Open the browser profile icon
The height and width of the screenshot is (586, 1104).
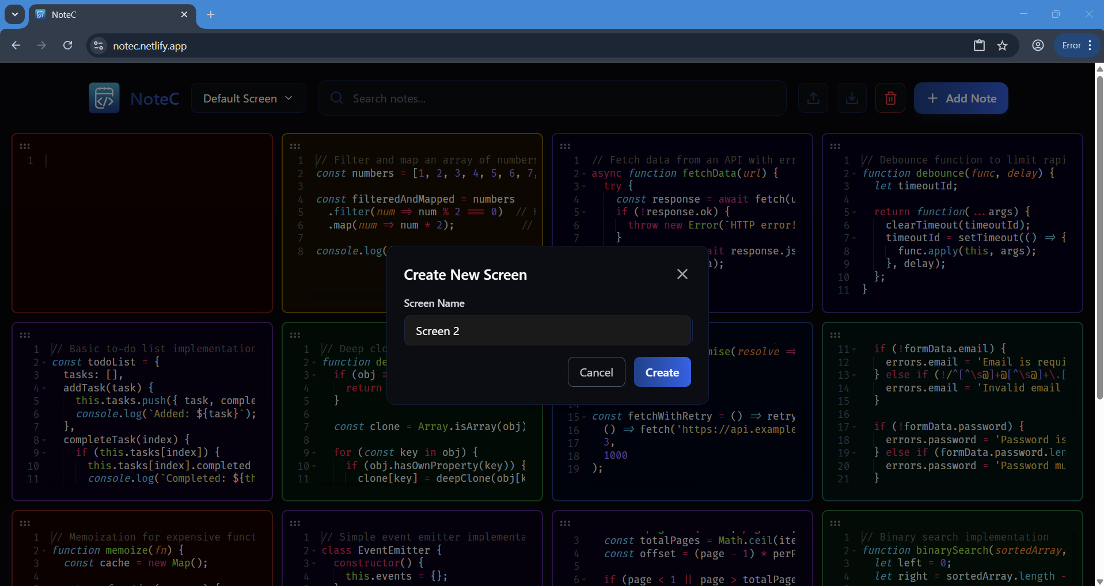click(1038, 45)
